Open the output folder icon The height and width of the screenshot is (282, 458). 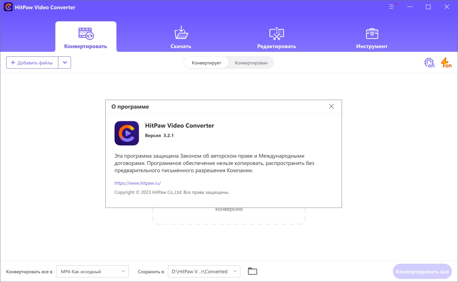point(253,271)
